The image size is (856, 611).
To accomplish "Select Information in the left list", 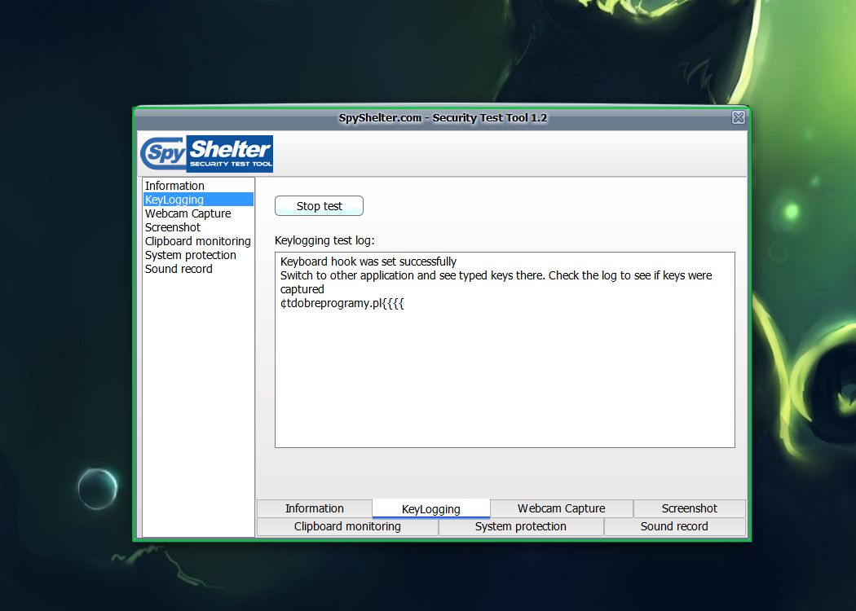I will pyautogui.click(x=198, y=186).
